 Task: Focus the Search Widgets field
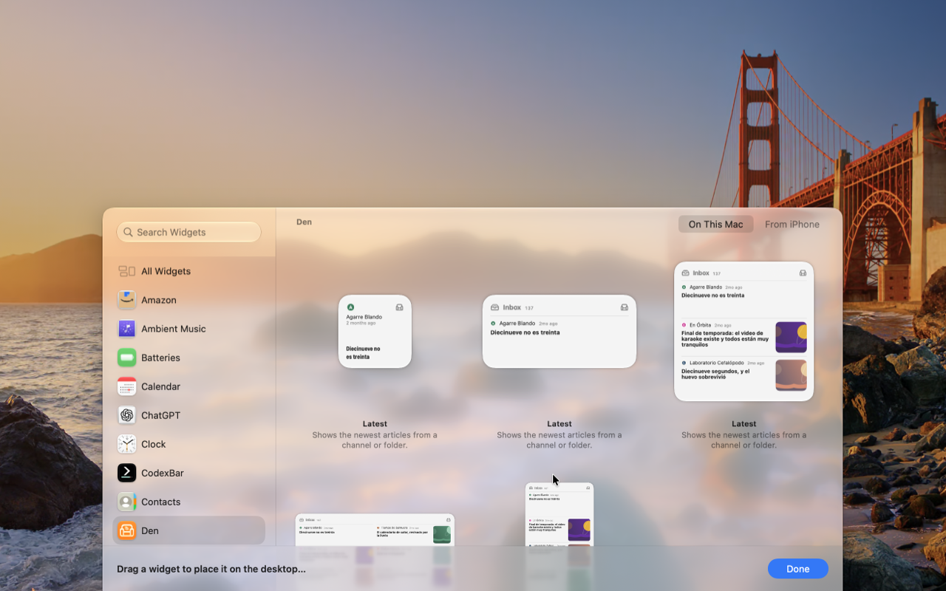coord(188,232)
